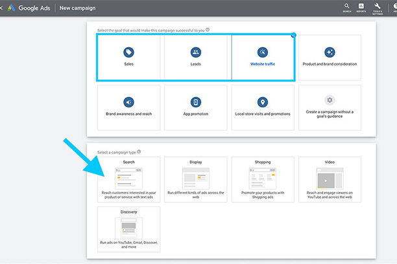Click 'Run different kinds of ads' description
397x264 pixels.
[x=196, y=195]
